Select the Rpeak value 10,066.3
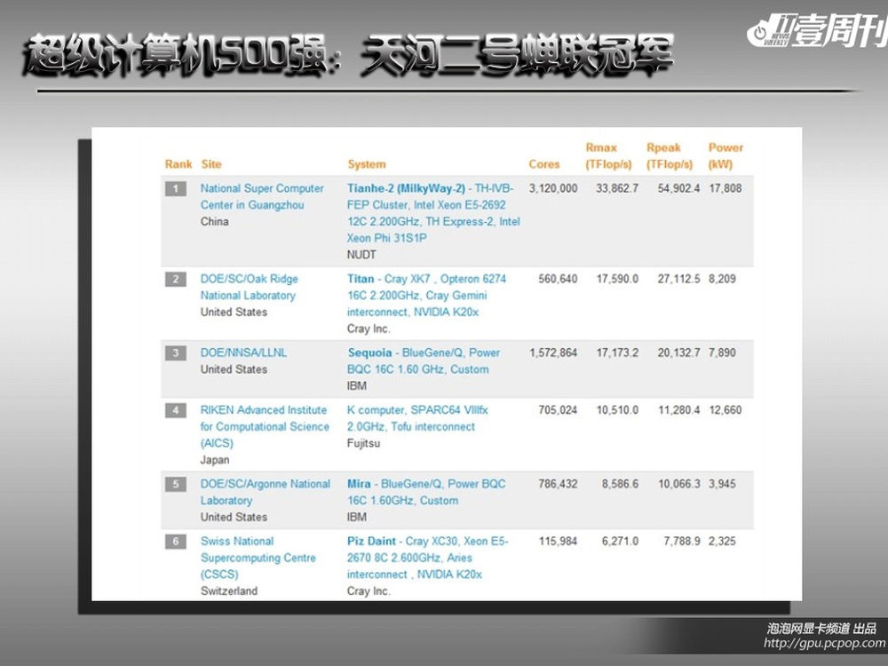Image resolution: width=888 pixels, height=666 pixels. (x=679, y=484)
